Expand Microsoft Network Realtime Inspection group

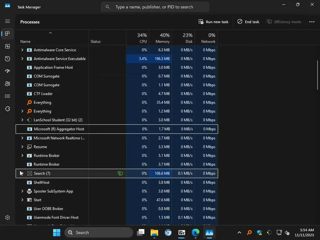tap(22, 138)
